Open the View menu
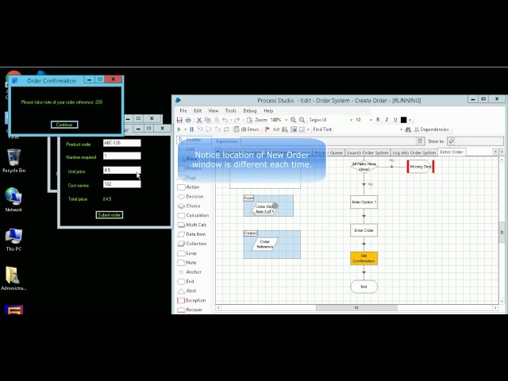Image resolution: width=508 pixels, height=381 pixels. (x=214, y=111)
